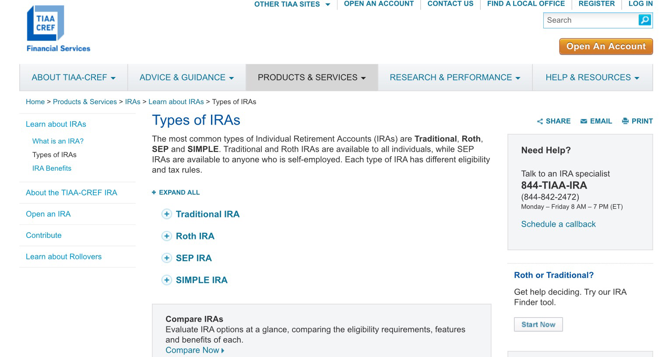The height and width of the screenshot is (357, 665).
Task: Expand the SIMPLE IRA section
Action: tap(167, 280)
